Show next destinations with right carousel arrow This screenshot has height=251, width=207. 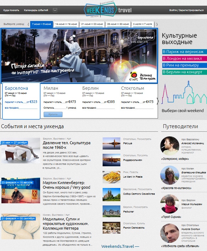(158, 101)
